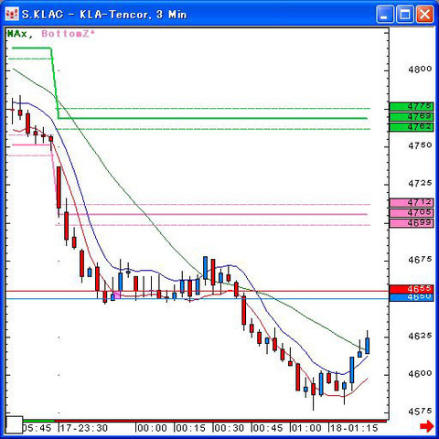Image resolution: width=439 pixels, height=439 pixels.
Task: Minimize the S.KLAC chart window
Action: (385, 15)
